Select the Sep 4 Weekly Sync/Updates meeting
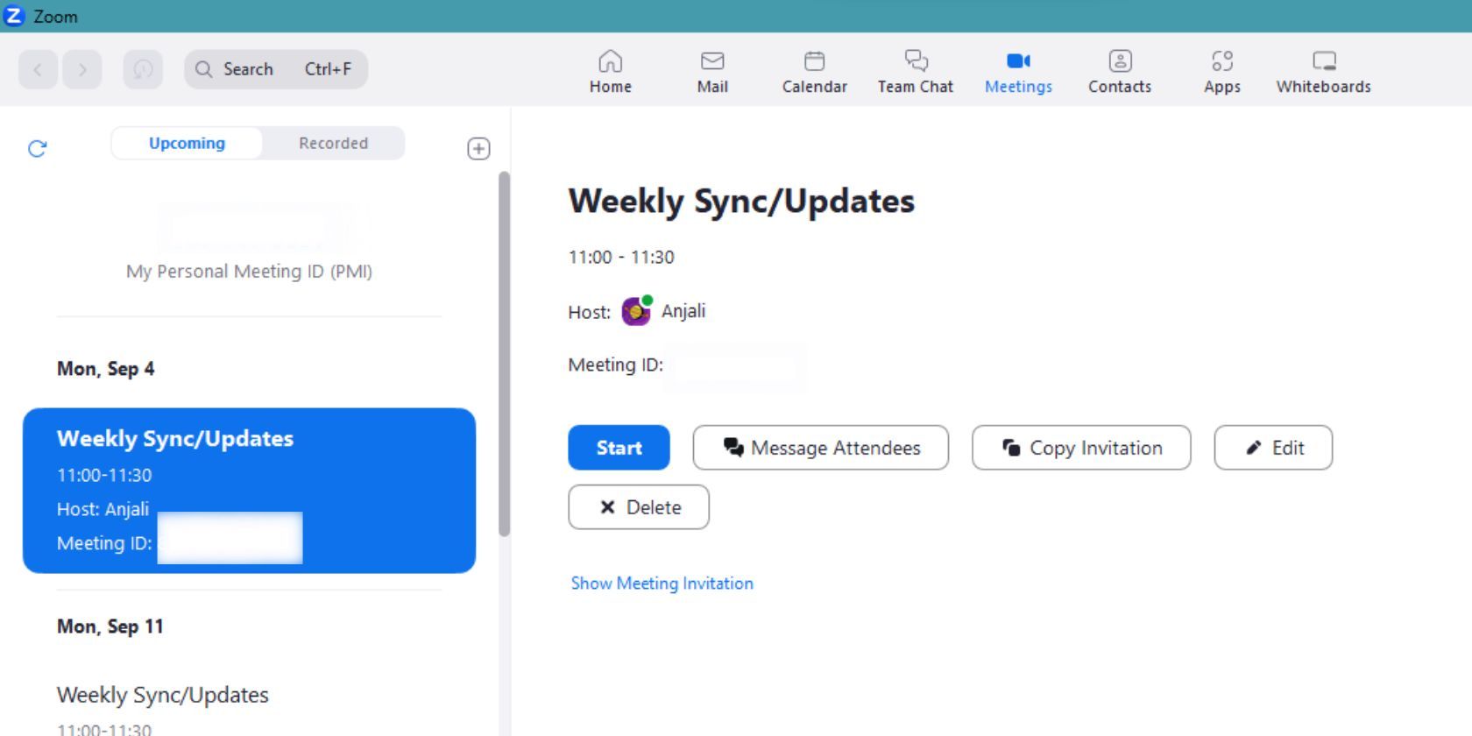Viewport: 1472px width, 736px height. pos(249,491)
